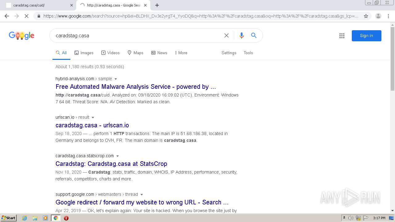
Task: Expand support.google.com result options arrow
Action: (142, 195)
